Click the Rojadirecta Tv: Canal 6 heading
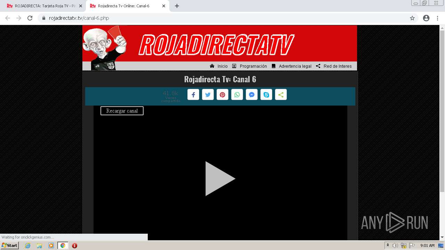The width and height of the screenshot is (445, 250). pos(220,79)
